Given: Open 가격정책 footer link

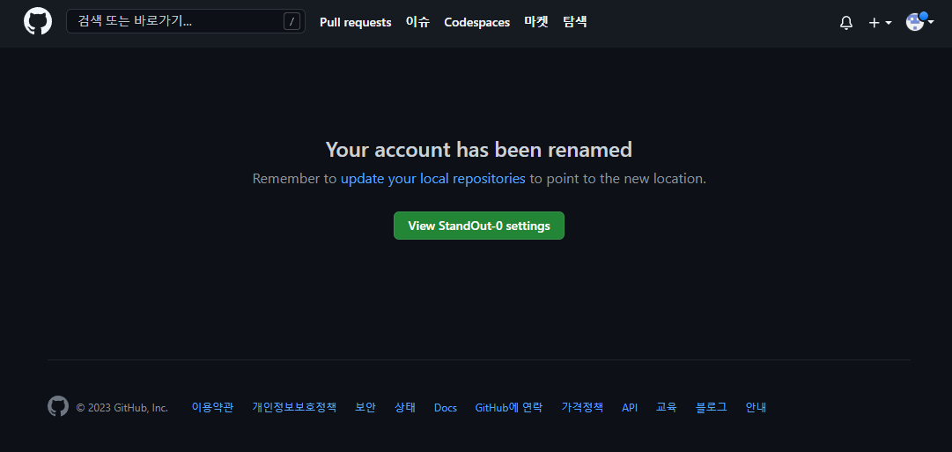Looking at the screenshot, I should (x=582, y=408).
